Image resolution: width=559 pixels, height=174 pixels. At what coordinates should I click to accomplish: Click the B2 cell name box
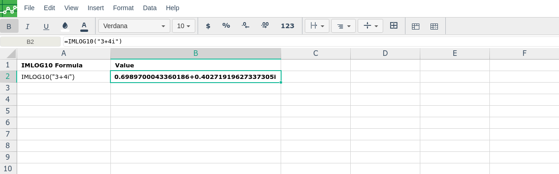tap(30, 42)
